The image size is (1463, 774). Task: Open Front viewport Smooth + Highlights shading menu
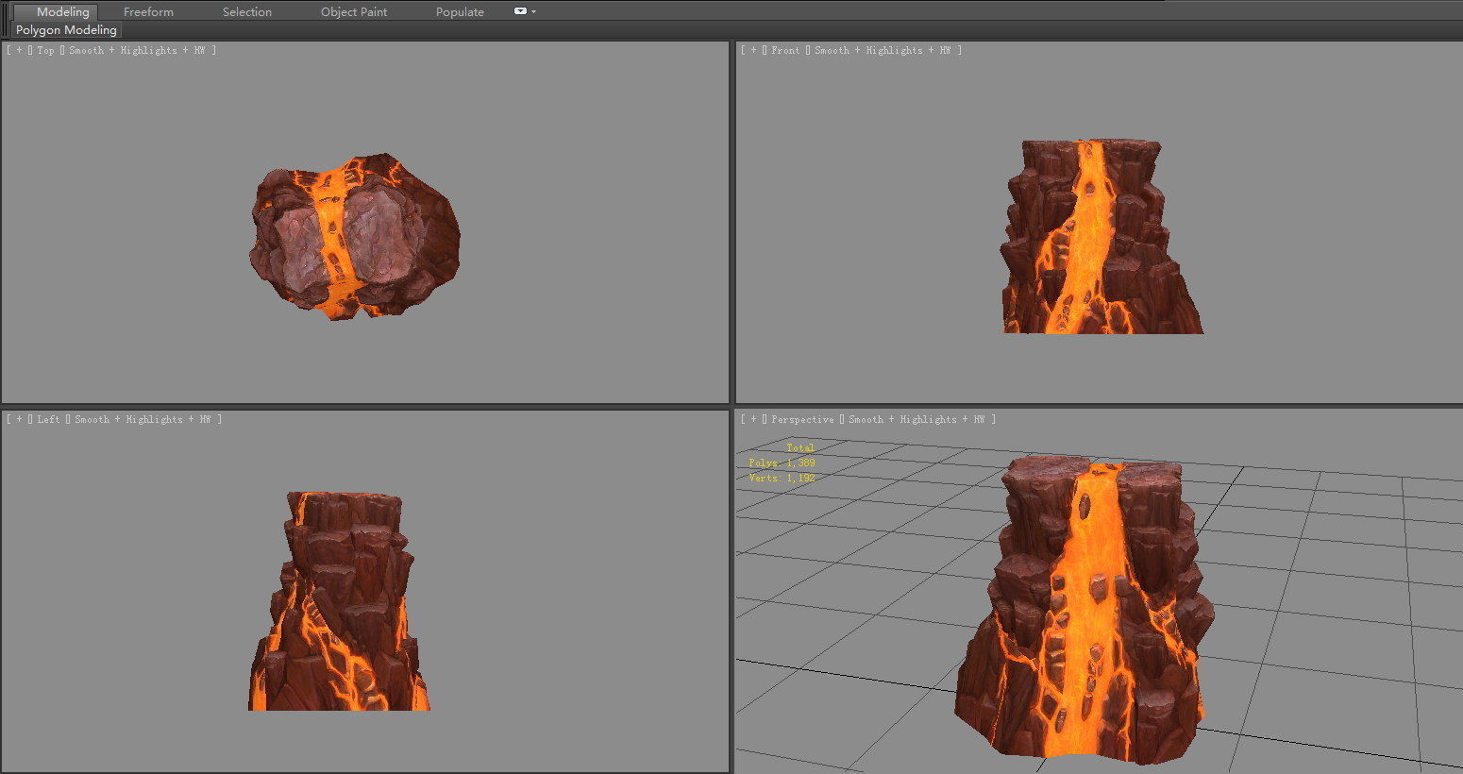point(883,50)
